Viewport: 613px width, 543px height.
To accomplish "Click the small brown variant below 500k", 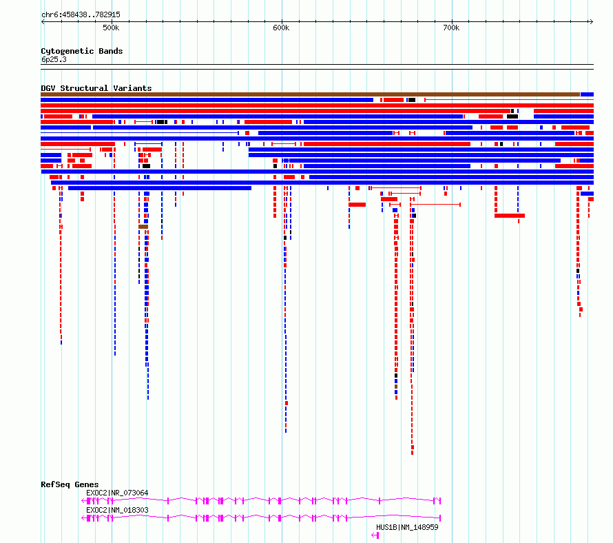I will 143,227.
